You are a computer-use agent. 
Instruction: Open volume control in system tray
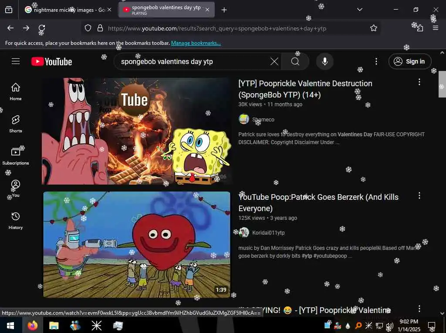tap(390, 326)
